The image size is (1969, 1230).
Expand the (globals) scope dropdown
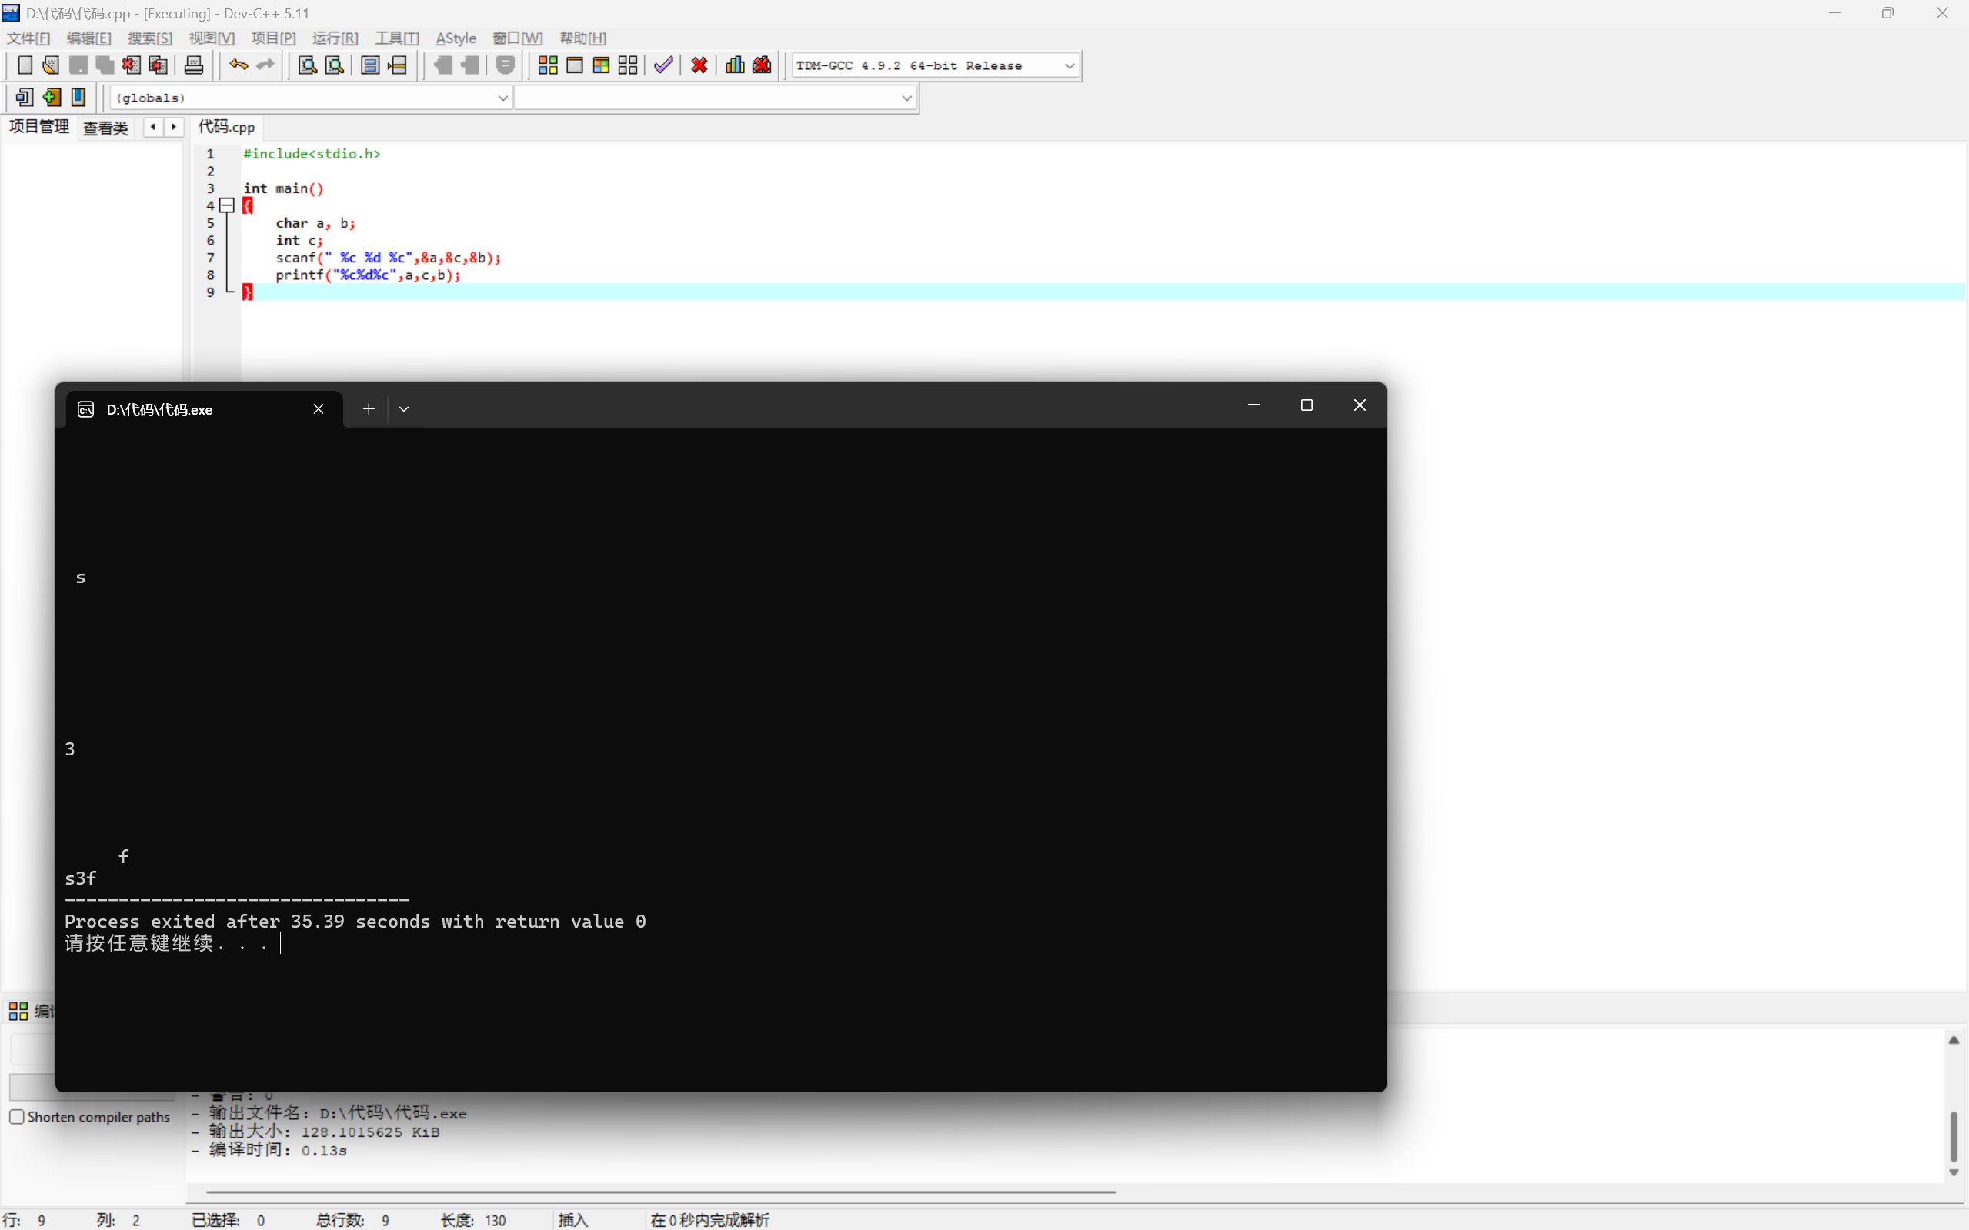(x=502, y=98)
